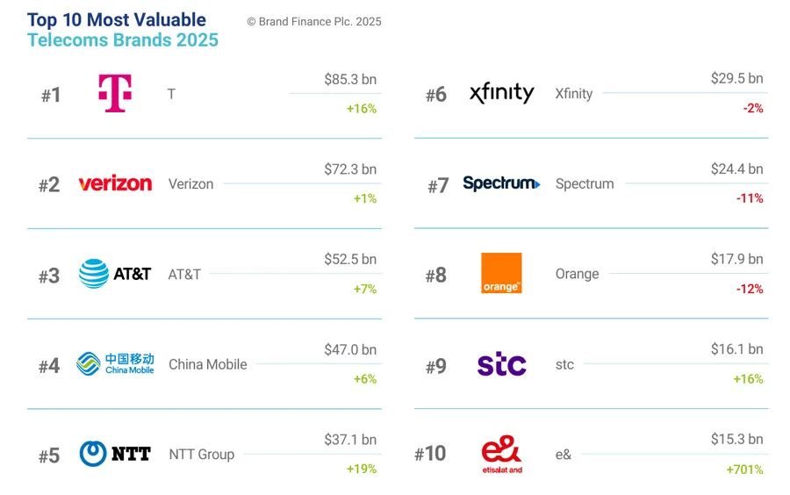Click the blue NTT logo

click(x=115, y=454)
